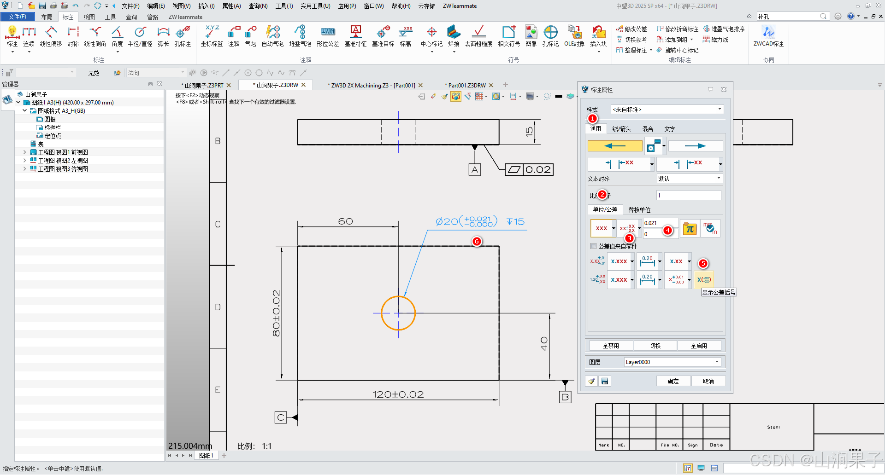Select the 坐标标签 coordinate label tool
Viewport: 885px width, 475px height.
[212, 36]
